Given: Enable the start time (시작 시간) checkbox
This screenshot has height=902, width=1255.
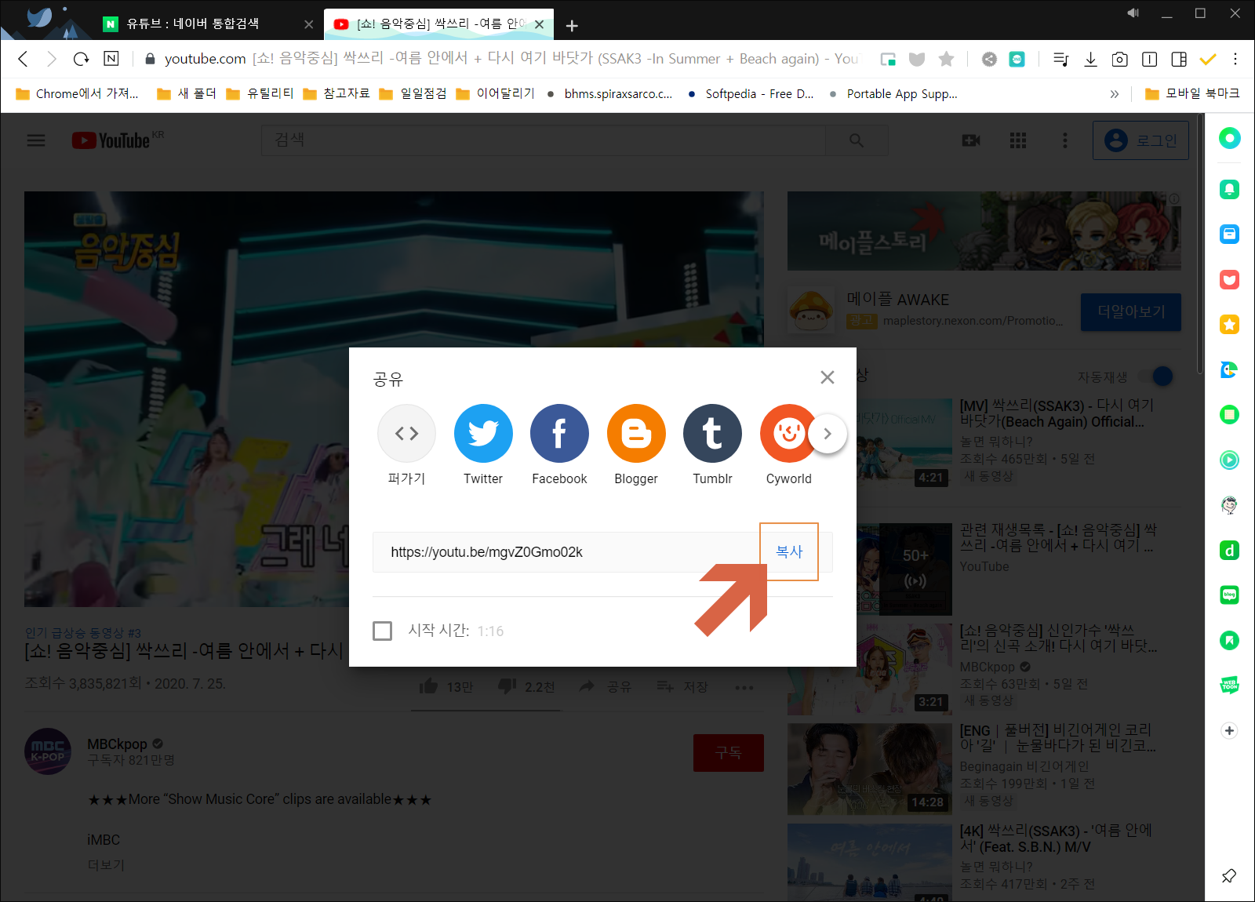Looking at the screenshot, I should [x=383, y=631].
